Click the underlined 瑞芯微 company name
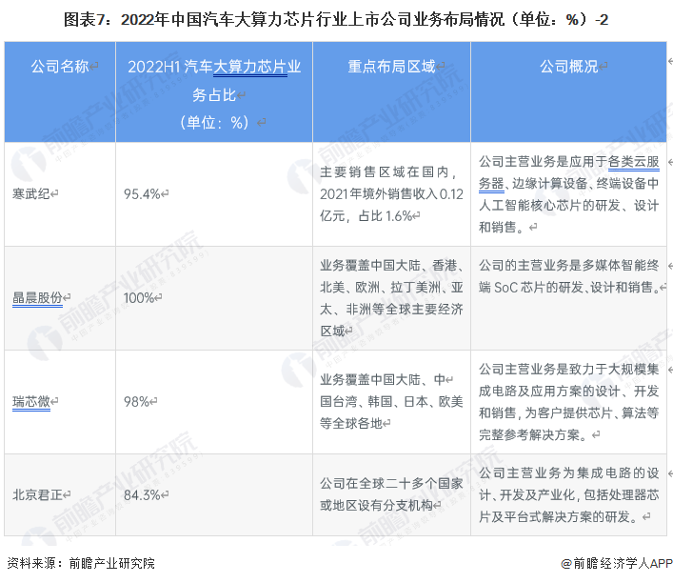This screenshot has height=583, width=673. pos(30,402)
